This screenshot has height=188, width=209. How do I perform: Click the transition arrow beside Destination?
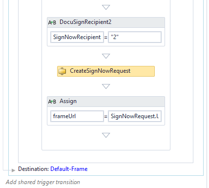14,170
